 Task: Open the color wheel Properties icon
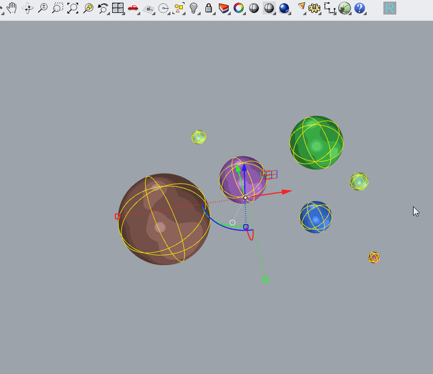tap(238, 8)
